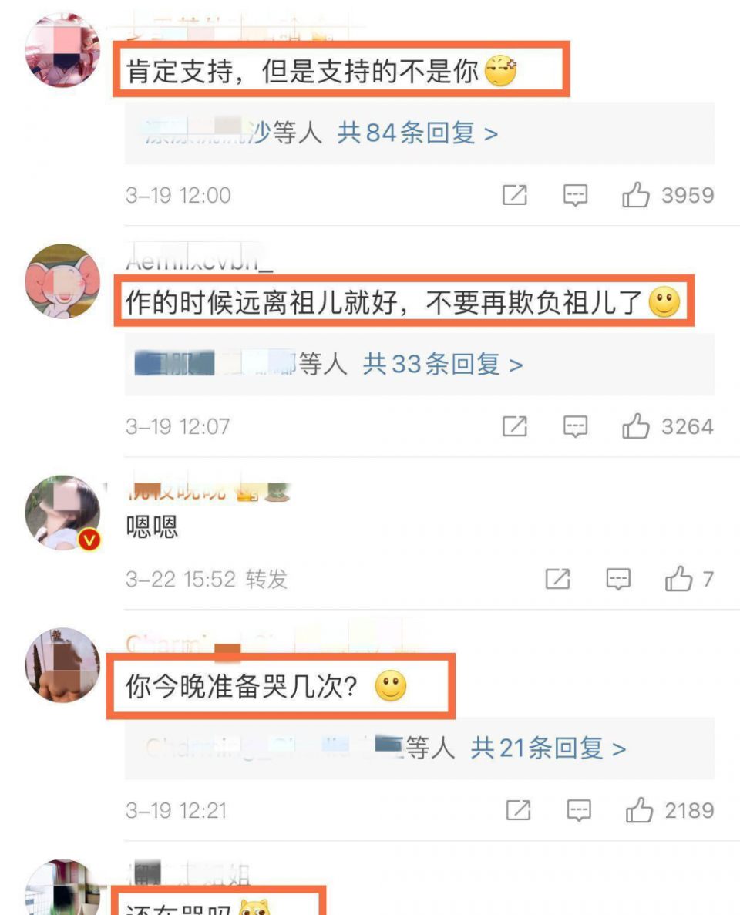Screen dimensions: 740x915
Task: Like the comment with 3264 likes
Action: (x=635, y=426)
